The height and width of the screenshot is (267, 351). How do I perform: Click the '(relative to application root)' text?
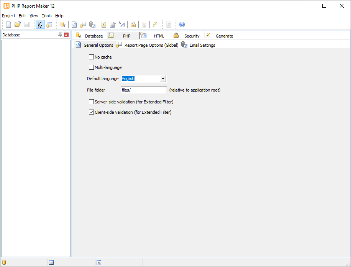195,90
